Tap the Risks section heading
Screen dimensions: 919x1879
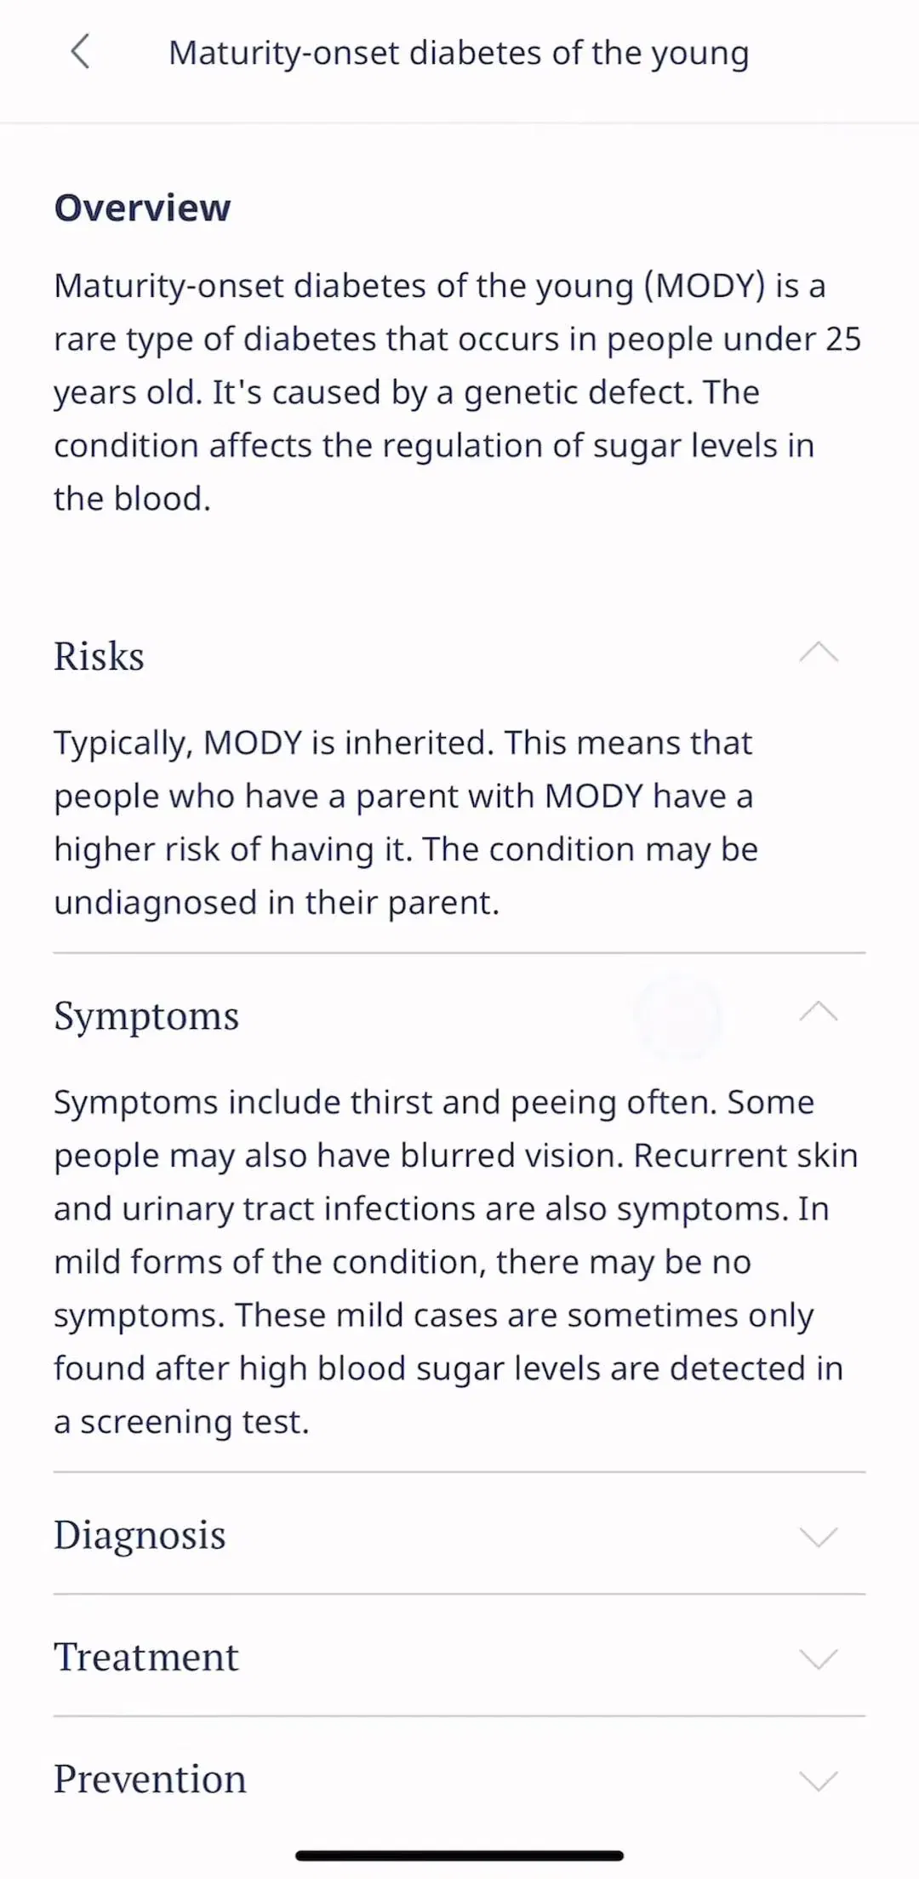pyautogui.click(x=99, y=656)
